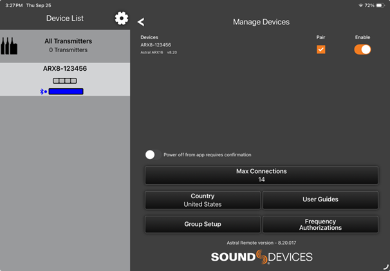This screenshot has height=271, width=390.
Task: Tap the Device List header
Action: coord(65,18)
